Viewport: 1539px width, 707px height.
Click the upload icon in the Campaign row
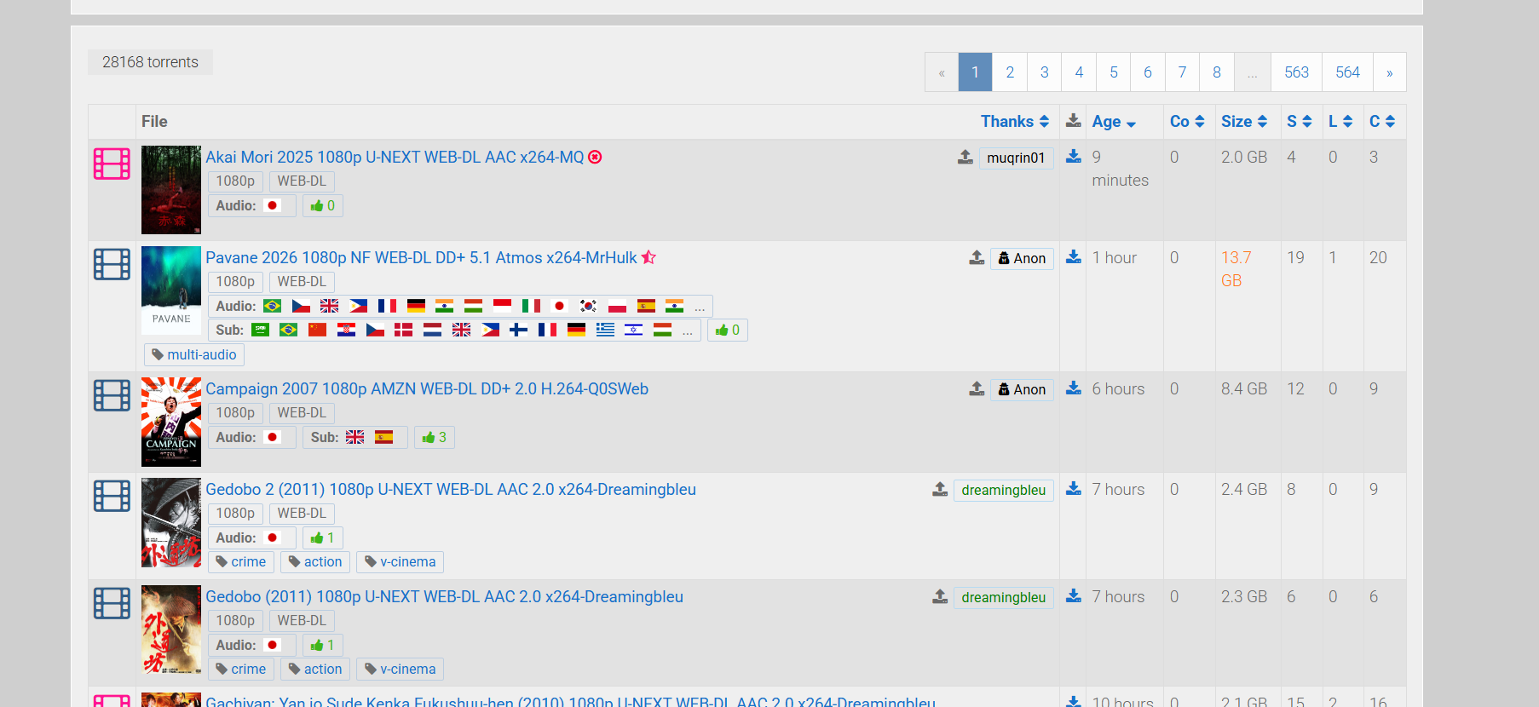pos(977,388)
